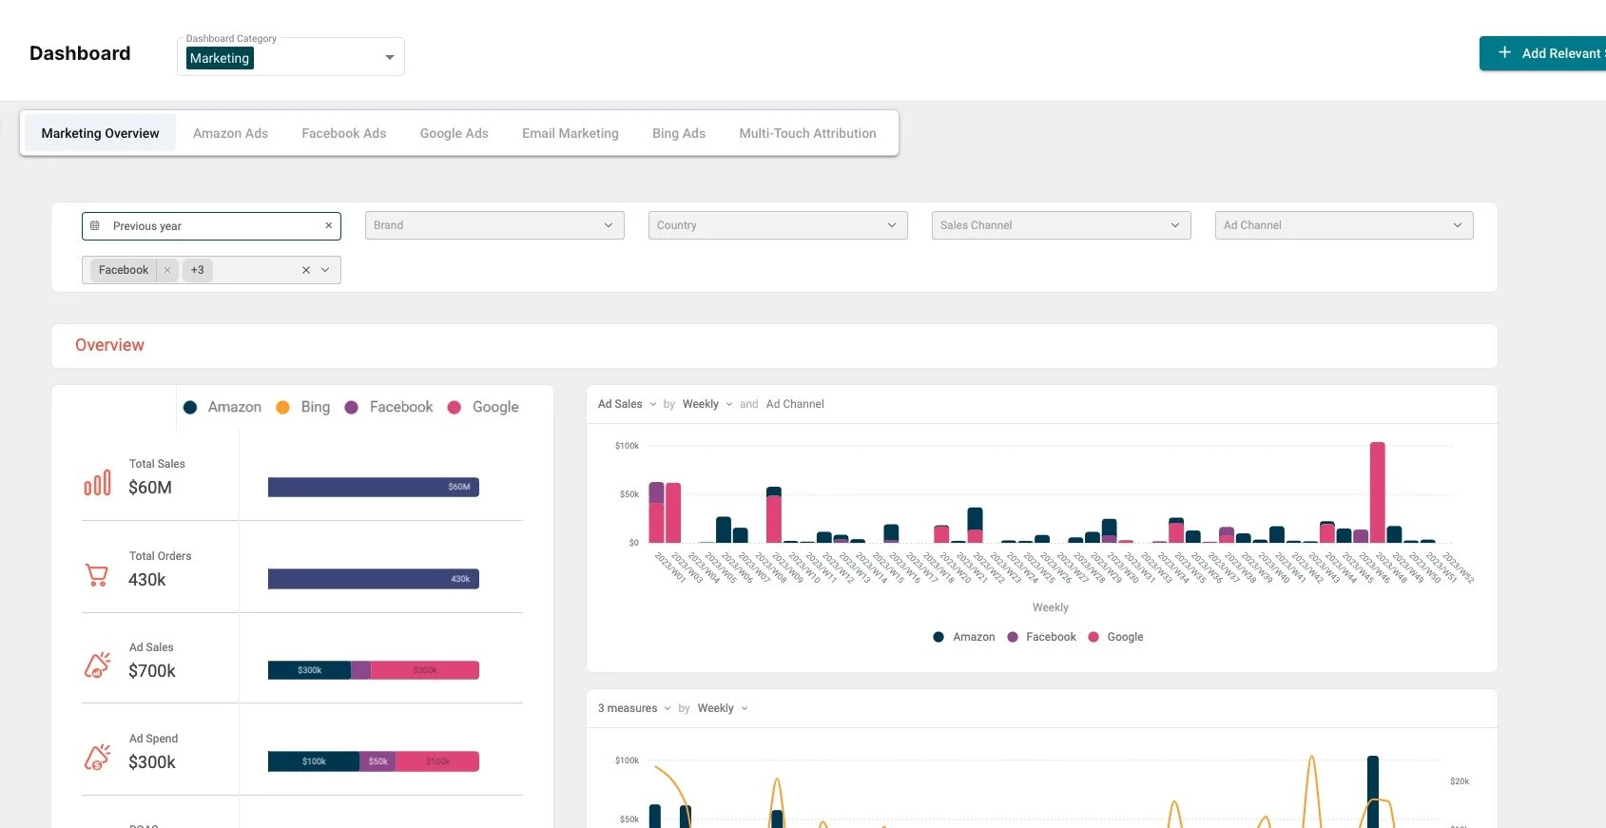Click the Total Sales bar chart icon

click(x=97, y=483)
